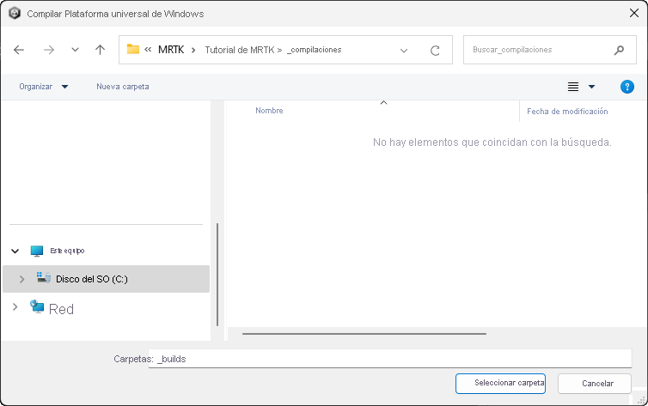Create a Nueva carpeta
The height and width of the screenshot is (406, 648).
pos(123,87)
